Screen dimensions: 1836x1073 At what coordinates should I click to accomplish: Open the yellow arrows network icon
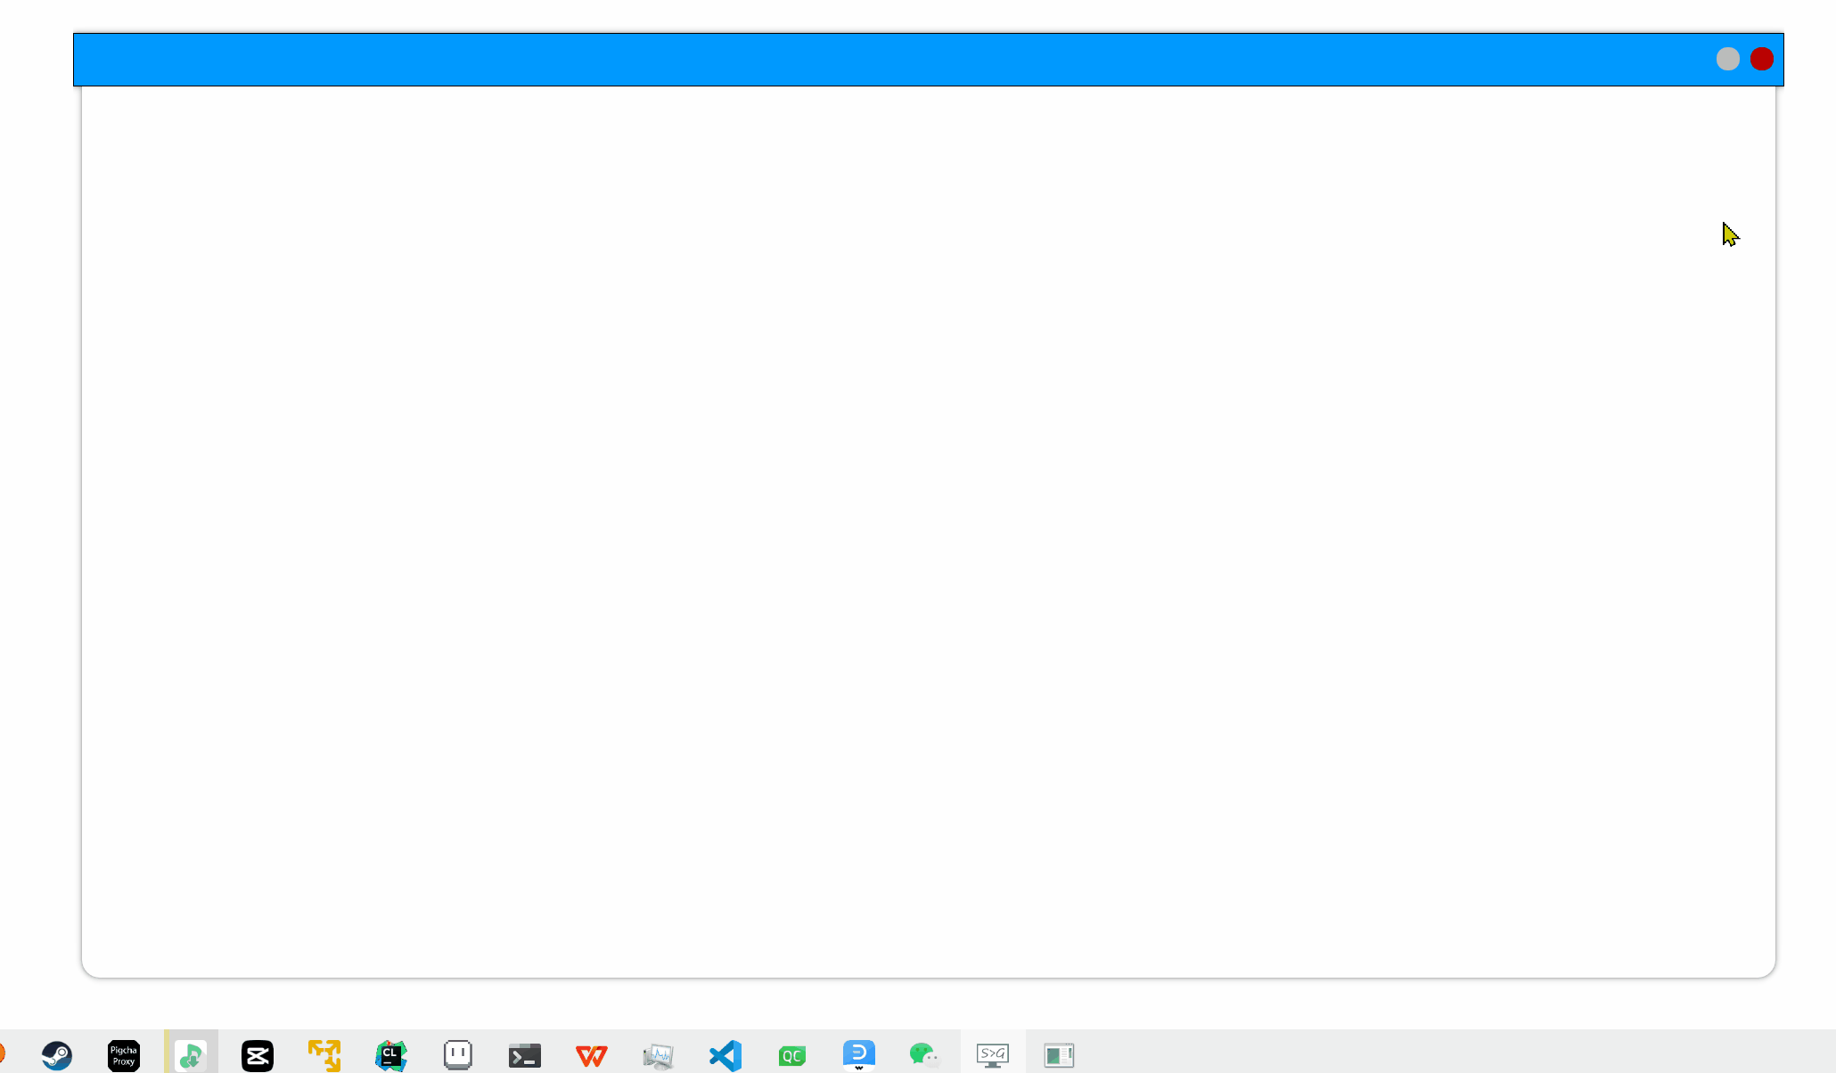(324, 1055)
